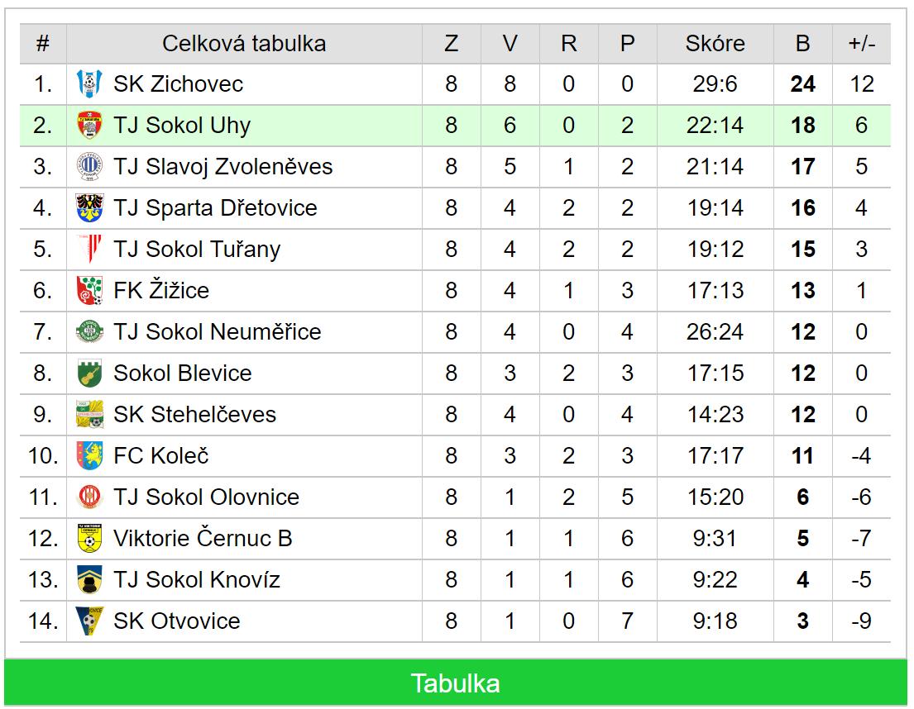Click the Skóre column header
914x709 pixels.
tap(715, 44)
